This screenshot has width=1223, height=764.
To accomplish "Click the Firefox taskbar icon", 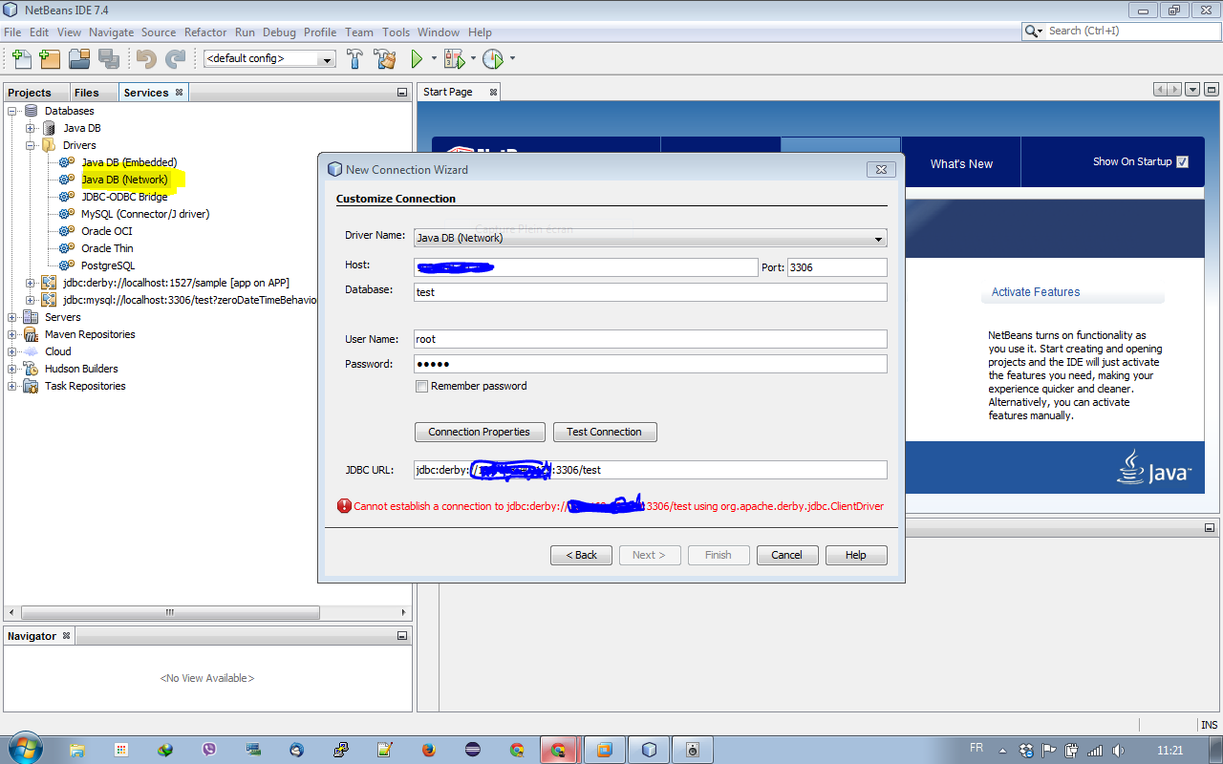I will click(x=428, y=750).
